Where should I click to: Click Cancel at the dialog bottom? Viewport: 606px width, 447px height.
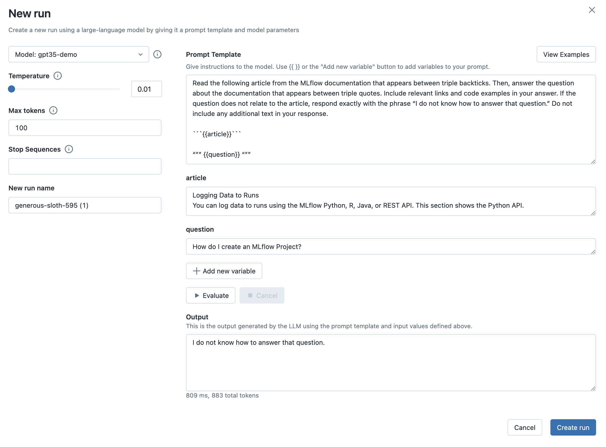pyautogui.click(x=524, y=428)
